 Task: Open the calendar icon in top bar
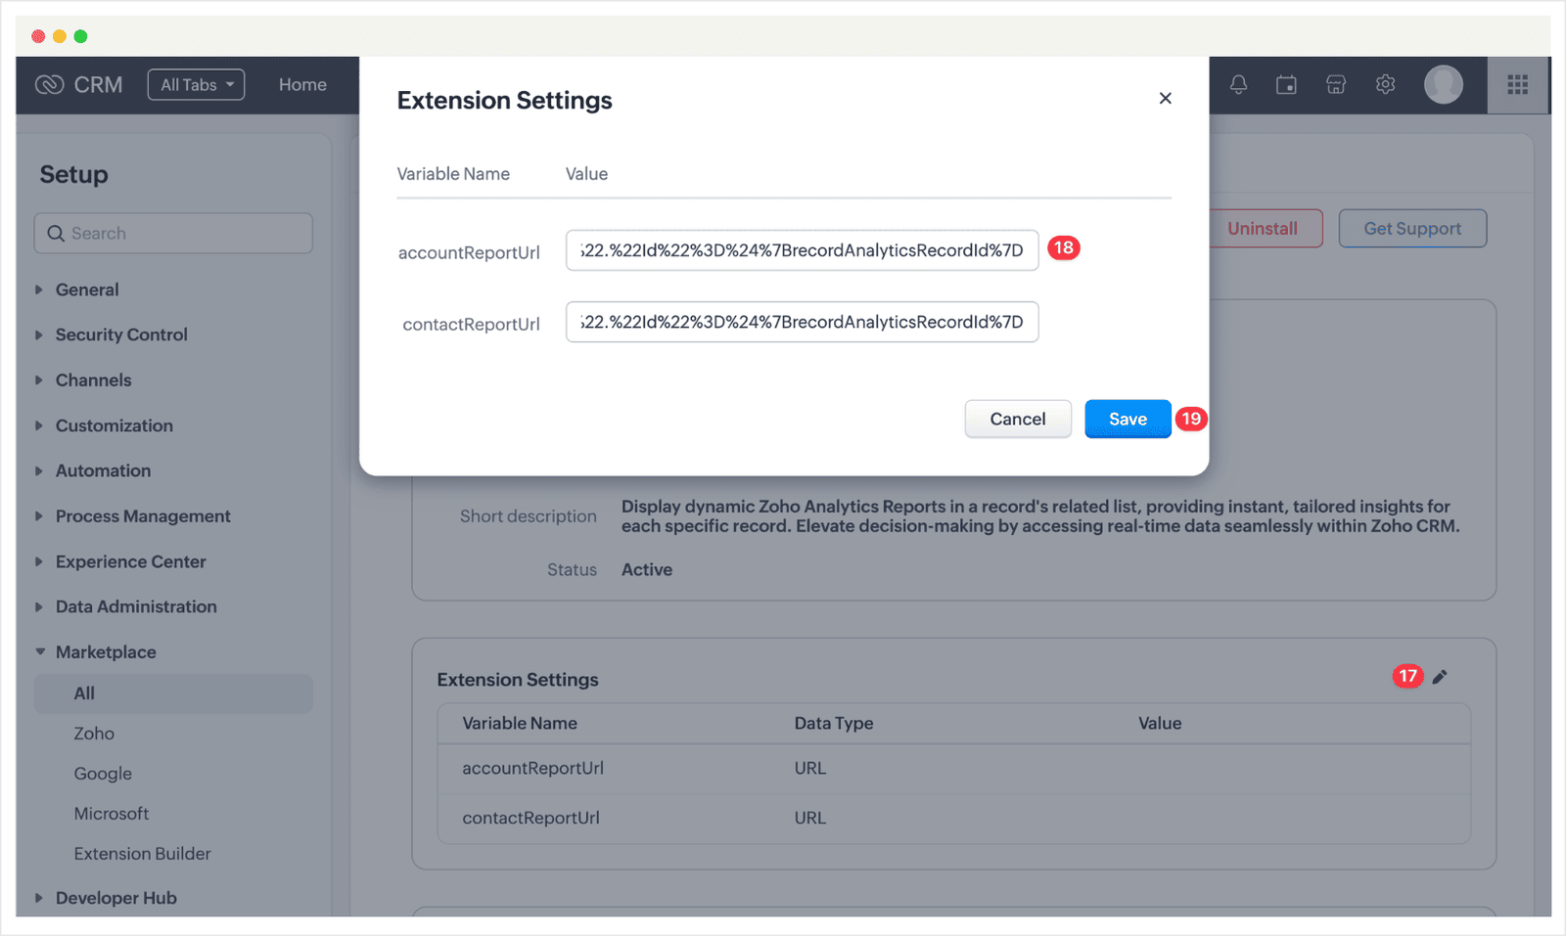pyautogui.click(x=1286, y=85)
